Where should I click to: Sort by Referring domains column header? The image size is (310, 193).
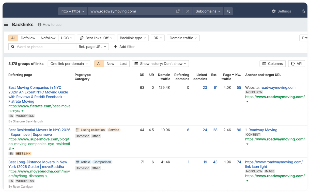click(x=182, y=77)
